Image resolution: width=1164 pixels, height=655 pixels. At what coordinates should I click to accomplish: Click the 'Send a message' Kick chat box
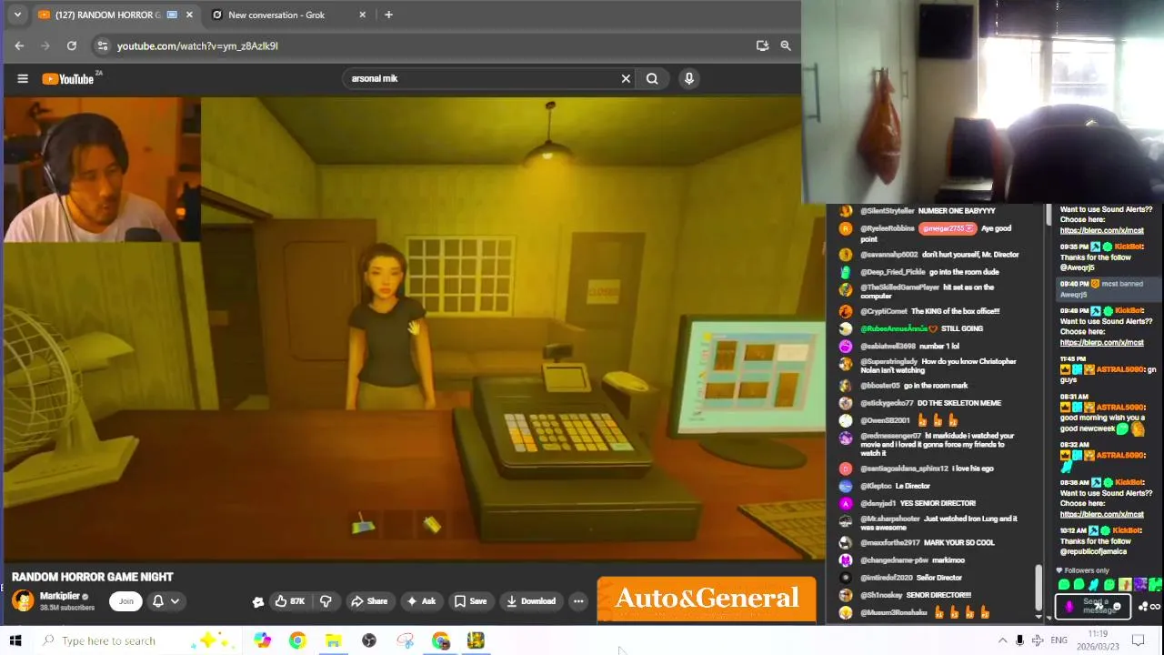coord(1093,606)
